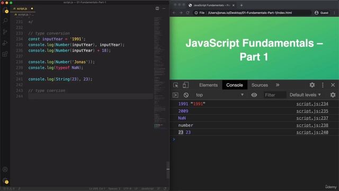The height and width of the screenshot is (191, 339).
Task: Focus the console Filter field
Action: [274, 95]
